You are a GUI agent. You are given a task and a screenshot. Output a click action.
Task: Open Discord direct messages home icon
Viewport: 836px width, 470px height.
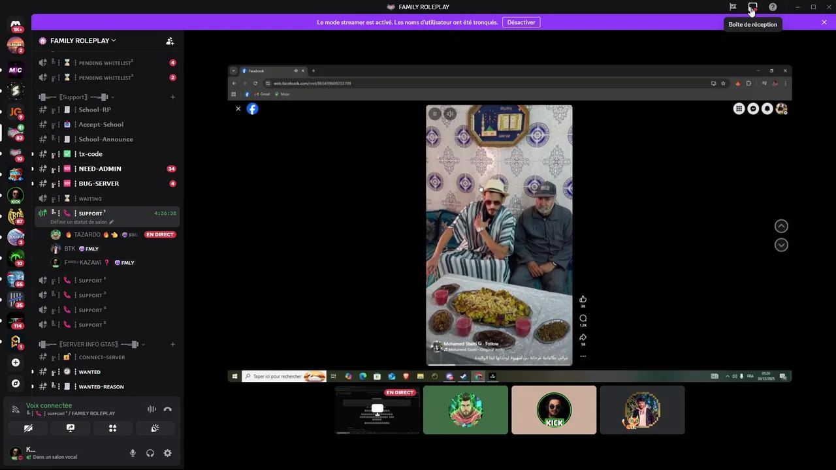[16, 25]
